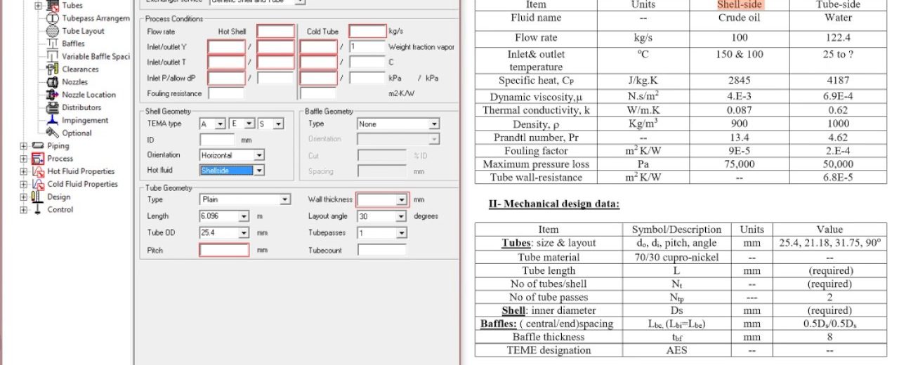
Task: Click the 'Crude oil' table cell
Action: coord(740,18)
